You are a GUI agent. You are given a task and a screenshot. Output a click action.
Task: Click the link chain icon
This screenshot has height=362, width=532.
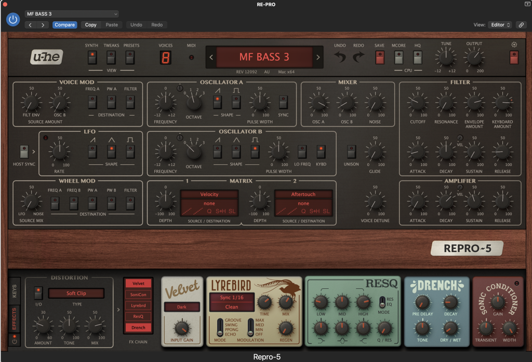coord(521,25)
